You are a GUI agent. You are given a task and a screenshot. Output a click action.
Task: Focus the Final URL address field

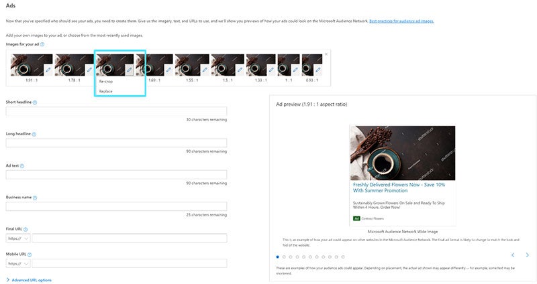coord(130,238)
